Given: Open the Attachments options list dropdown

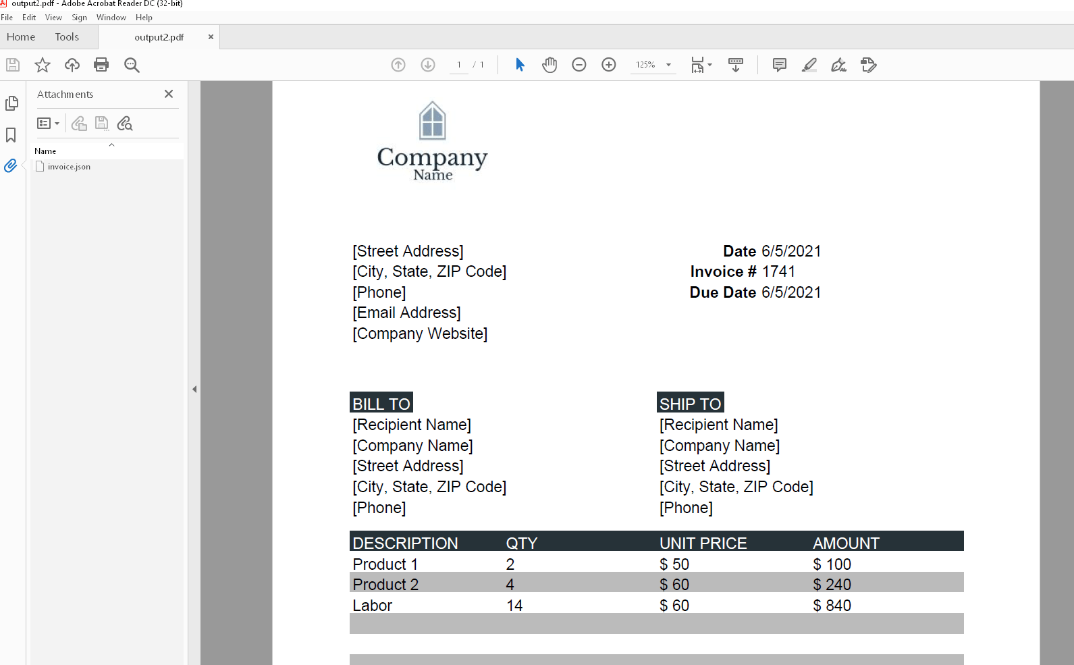Looking at the screenshot, I should pos(48,123).
